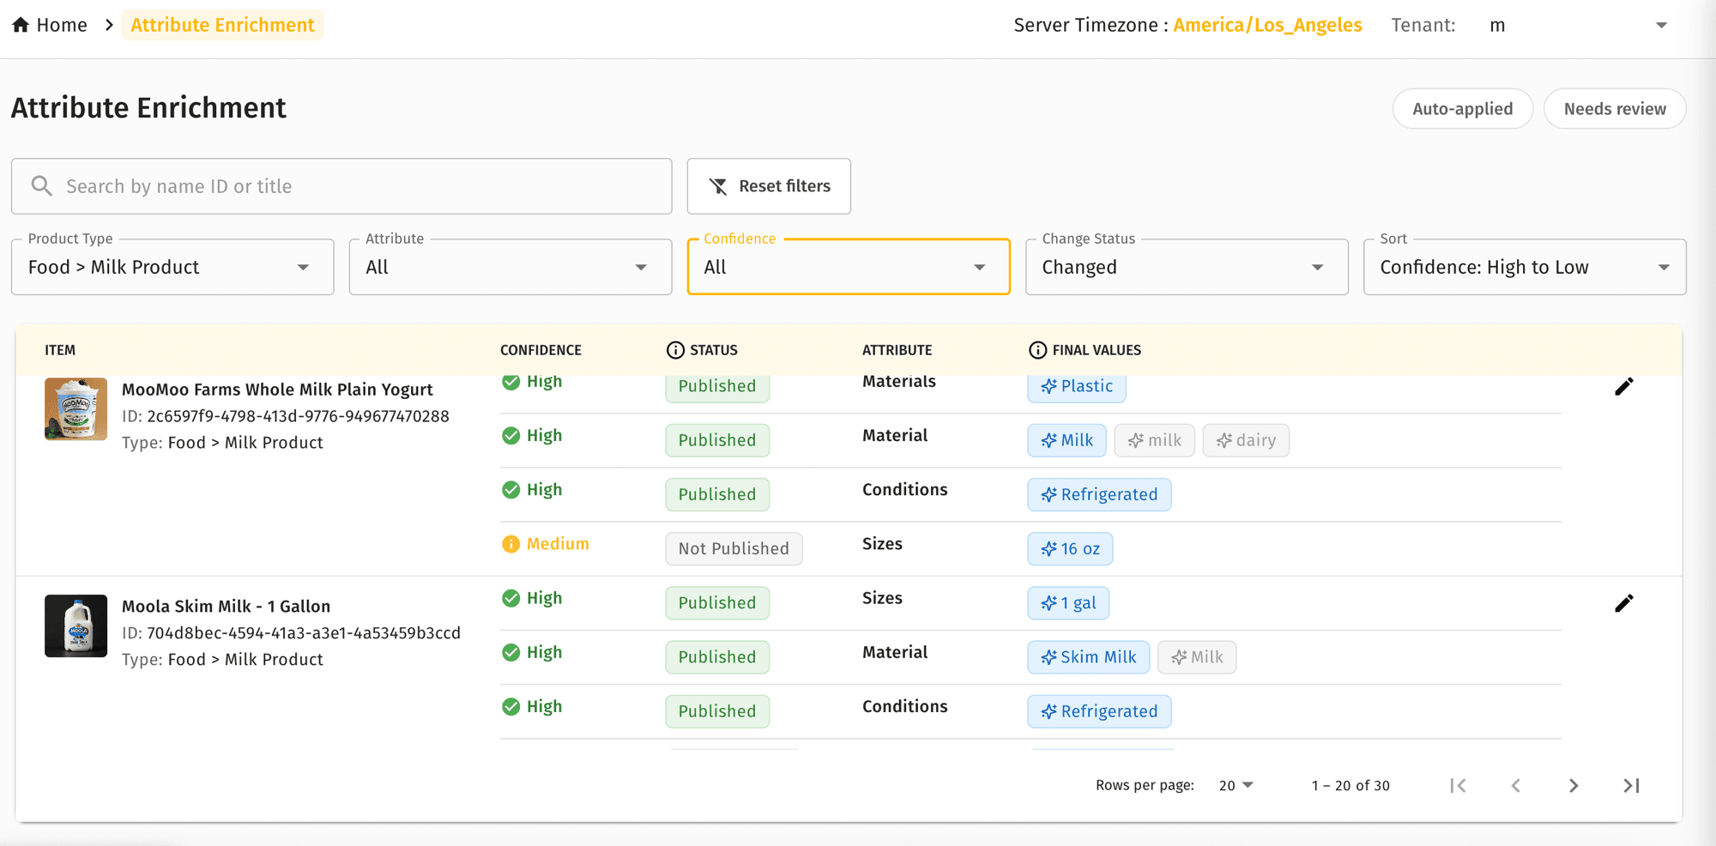1716x846 pixels.
Task: Go to next page of results
Action: 1574,785
